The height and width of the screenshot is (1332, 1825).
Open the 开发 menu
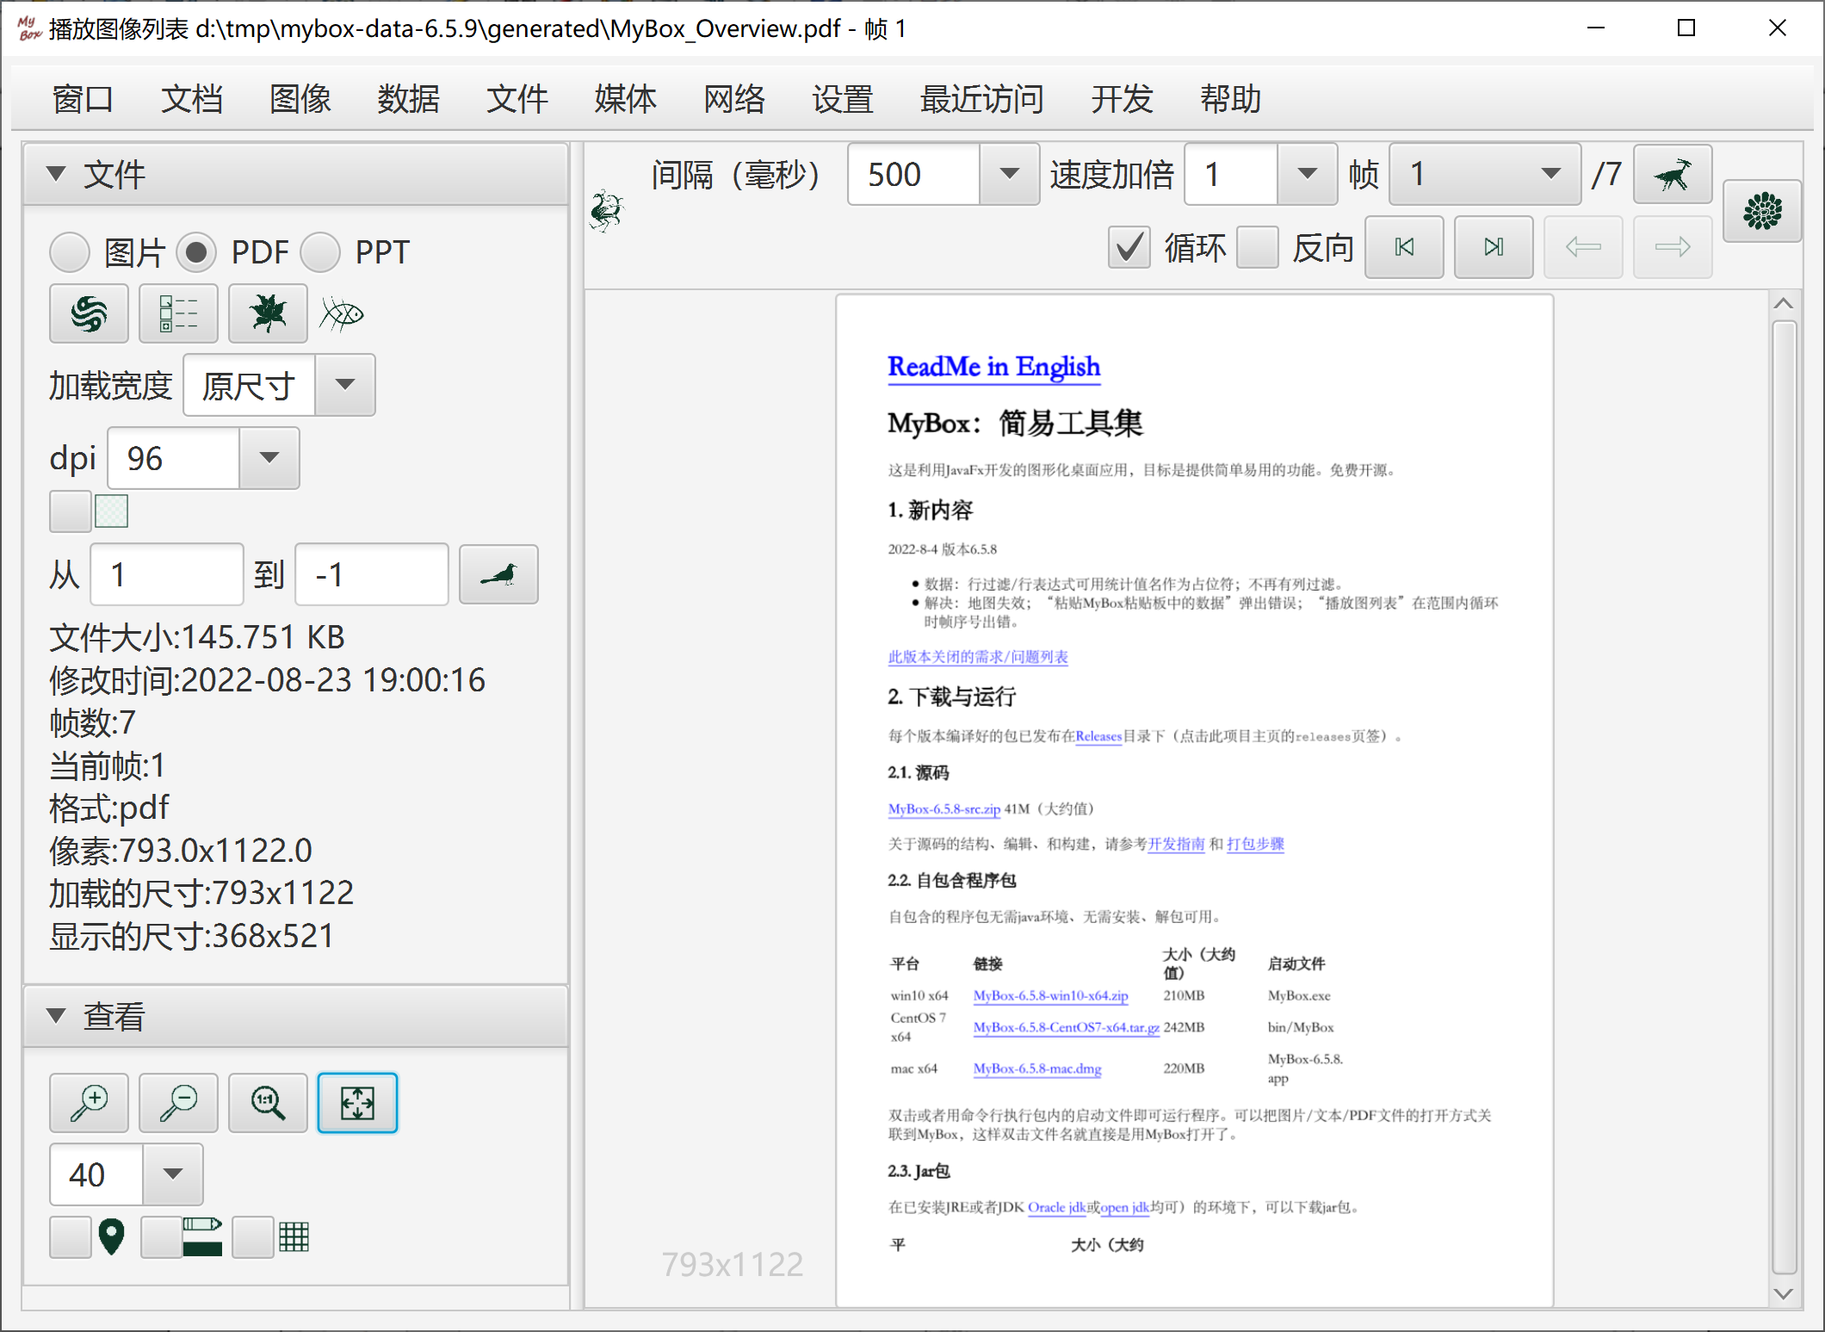[1121, 99]
